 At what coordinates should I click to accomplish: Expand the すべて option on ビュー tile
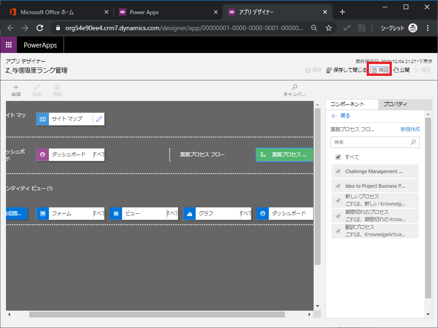pos(172,213)
